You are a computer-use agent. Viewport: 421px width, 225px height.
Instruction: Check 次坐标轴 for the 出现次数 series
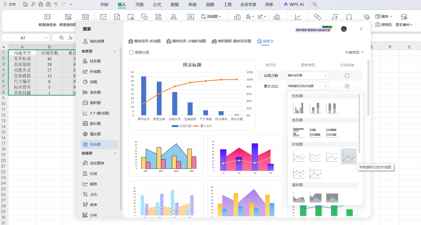tap(347, 75)
